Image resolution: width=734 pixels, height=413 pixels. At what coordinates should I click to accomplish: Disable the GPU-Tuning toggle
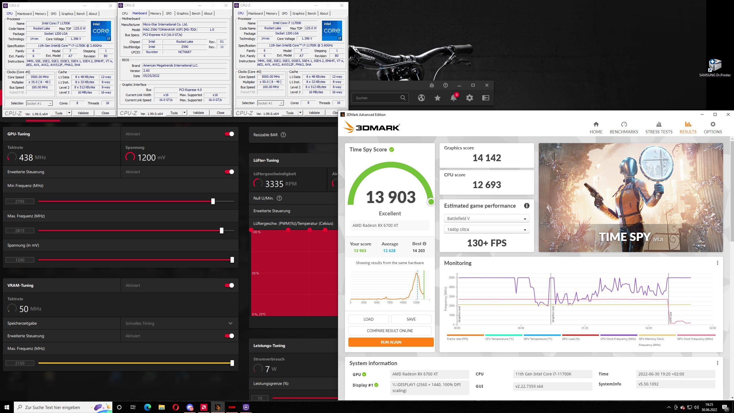(x=229, y=134)
